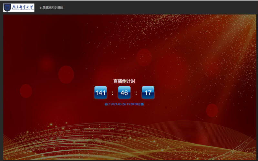The height and width of the screenshot is (161, 258).
Task: Click the university logo in the header
Action: [19, 7]
